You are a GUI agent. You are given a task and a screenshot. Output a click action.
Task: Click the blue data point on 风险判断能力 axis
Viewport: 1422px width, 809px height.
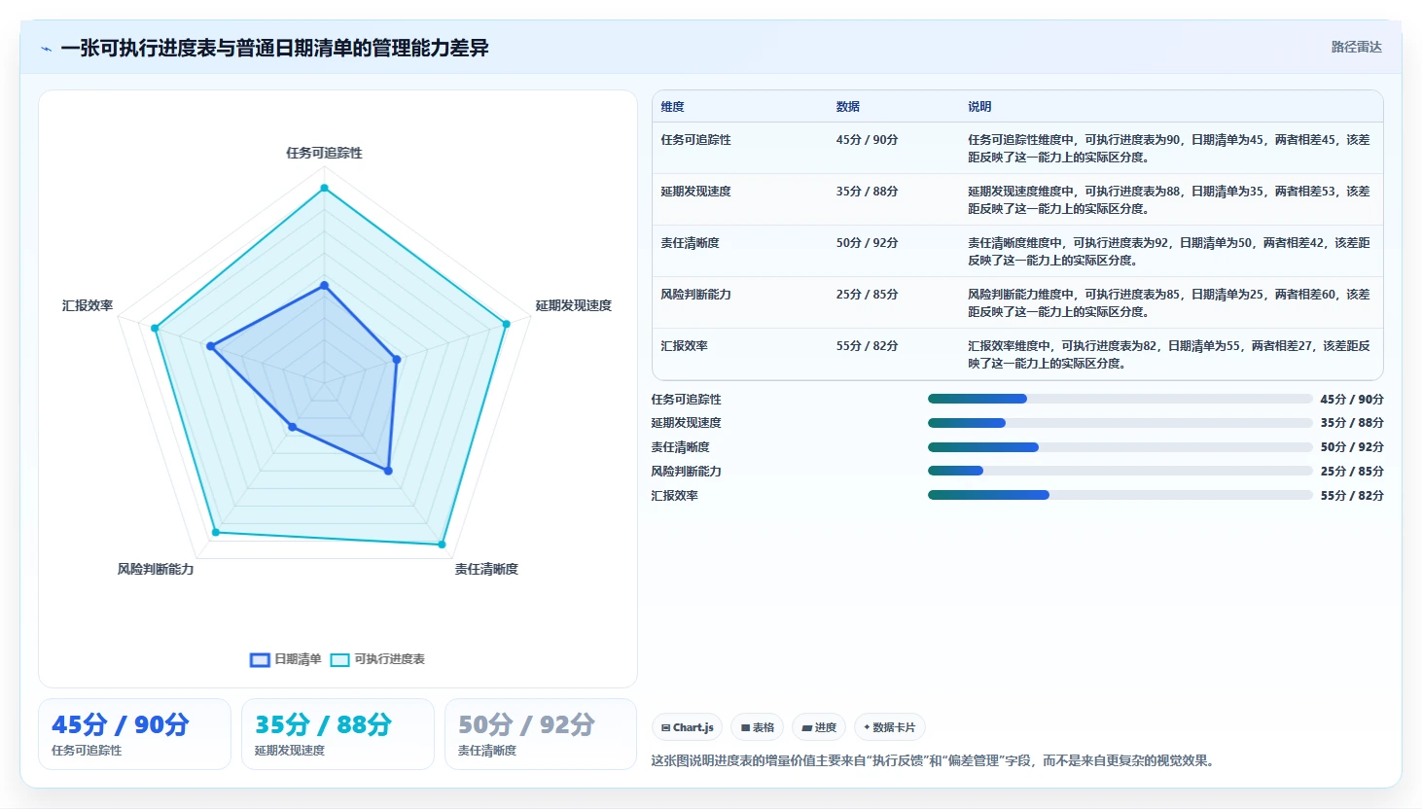click(292, 427)
